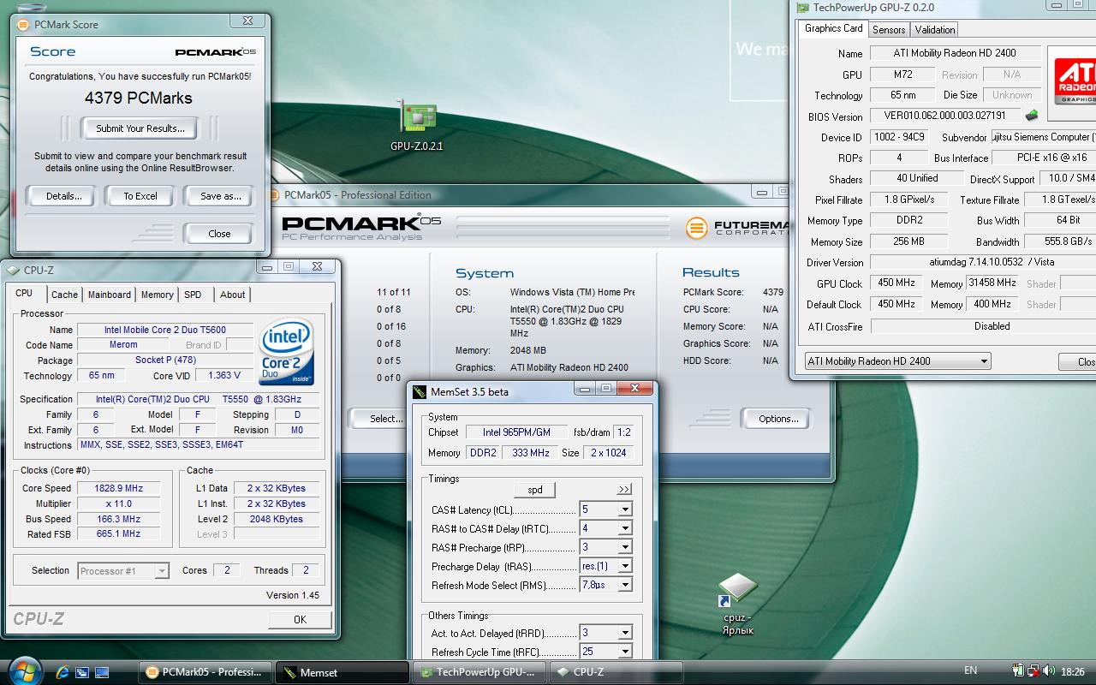Click Details button in PCMark Score
Image resolution: width=1096 pixels, height=685 pixels.
[64, 196]
